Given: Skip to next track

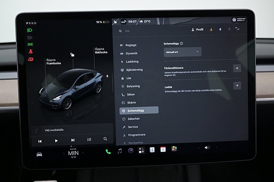Looking at the screenshot, I should 73,140.
